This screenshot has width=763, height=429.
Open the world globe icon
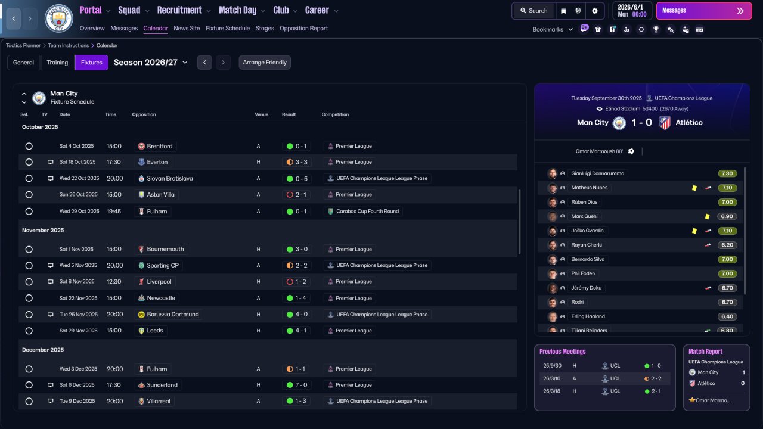click(578, 11)
